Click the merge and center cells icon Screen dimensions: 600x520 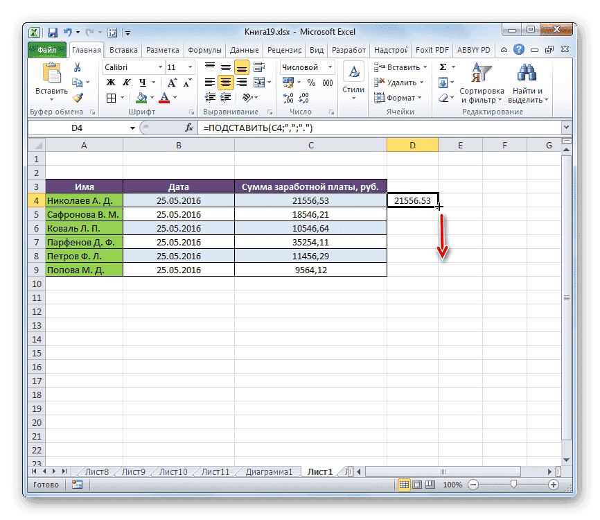pyautogui.click(x=259, y=82)
